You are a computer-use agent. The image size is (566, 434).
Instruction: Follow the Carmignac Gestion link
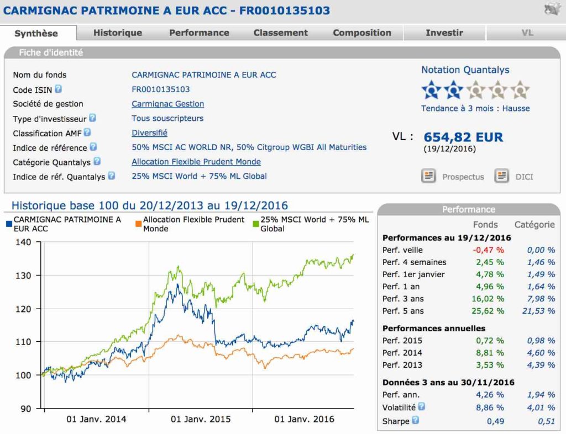[x=168, y=104]
